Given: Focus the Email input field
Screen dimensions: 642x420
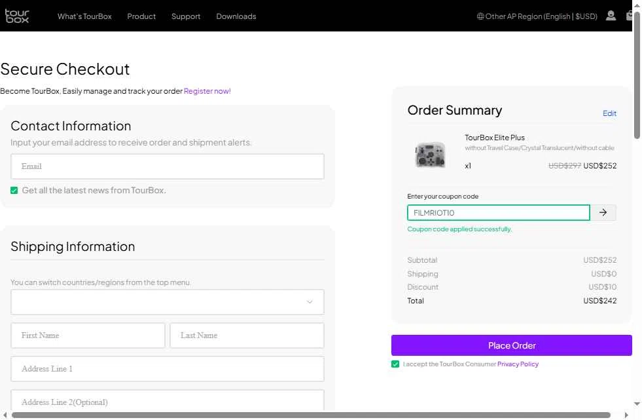Looking at the screenshot, I should tap(168, 166).
